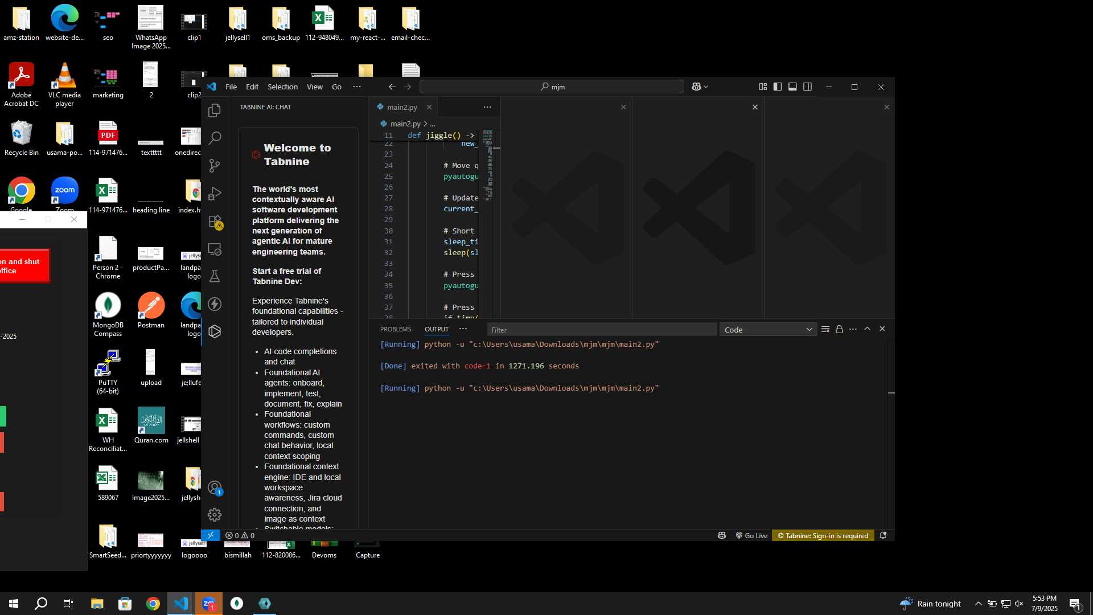Click the mjm command center search box
The width and height of the screenshot is (1093, 615).
552,87
